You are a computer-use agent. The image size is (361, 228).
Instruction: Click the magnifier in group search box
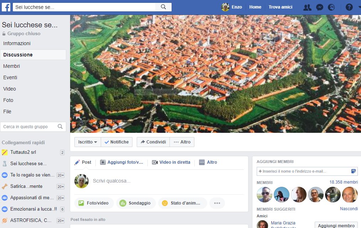pyautogui.click(x=60, y=126)
